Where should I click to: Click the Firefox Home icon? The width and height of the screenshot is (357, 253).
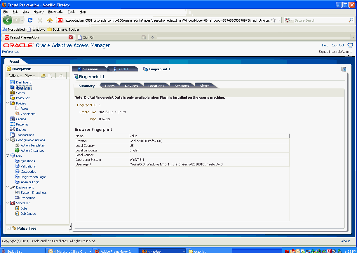click(x=49, y=20)
